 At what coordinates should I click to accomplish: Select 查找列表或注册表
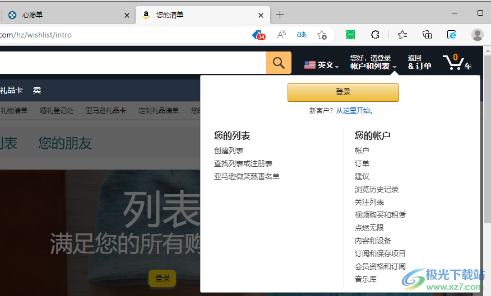tap(243, 163)
